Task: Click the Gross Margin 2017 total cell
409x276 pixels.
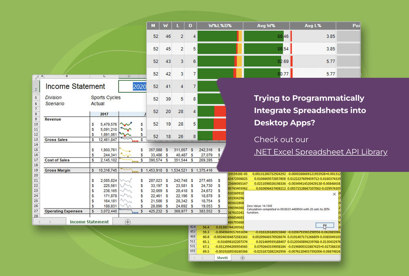Action: 104,170
